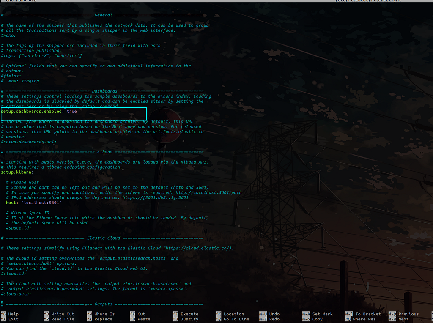This screenshot has width=433, height=323.
Task: Click the Go To Line shortcut
Action: [233, 319]
